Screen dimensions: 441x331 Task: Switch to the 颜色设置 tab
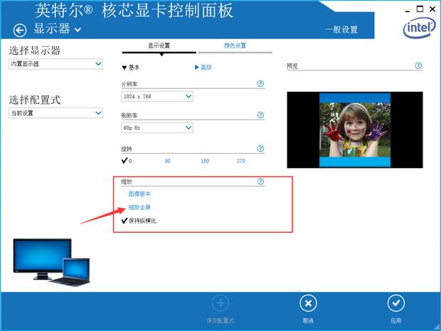tap(235, 46)
